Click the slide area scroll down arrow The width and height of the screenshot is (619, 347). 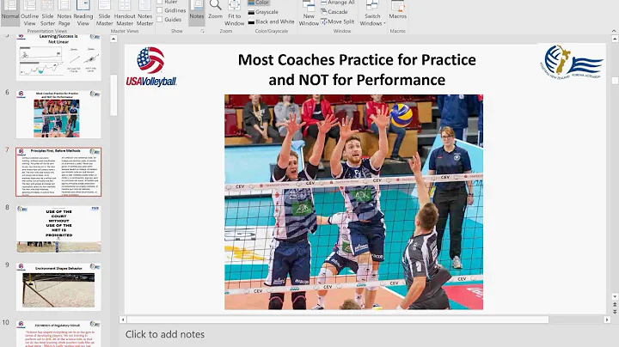[x=615, y=296]
